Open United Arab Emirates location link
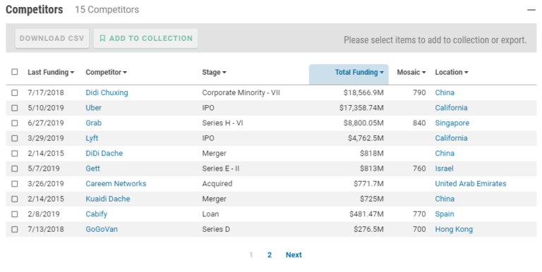542x272 pixels. pos(471,184)
